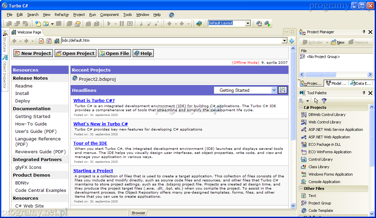Expand the Getting Started headlines dropdown

click(274, 90)
